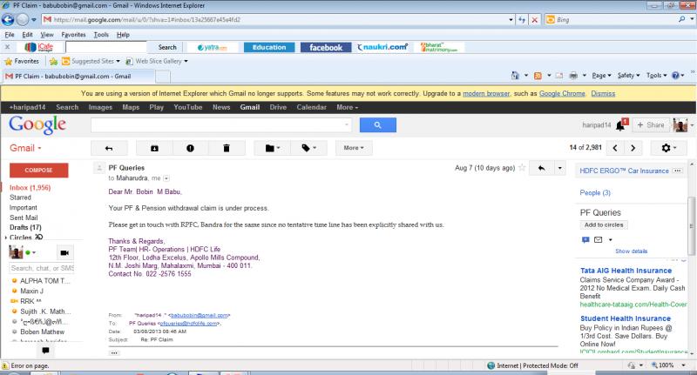
Task: Select the PF Claim browser tab
Action: 78,77
